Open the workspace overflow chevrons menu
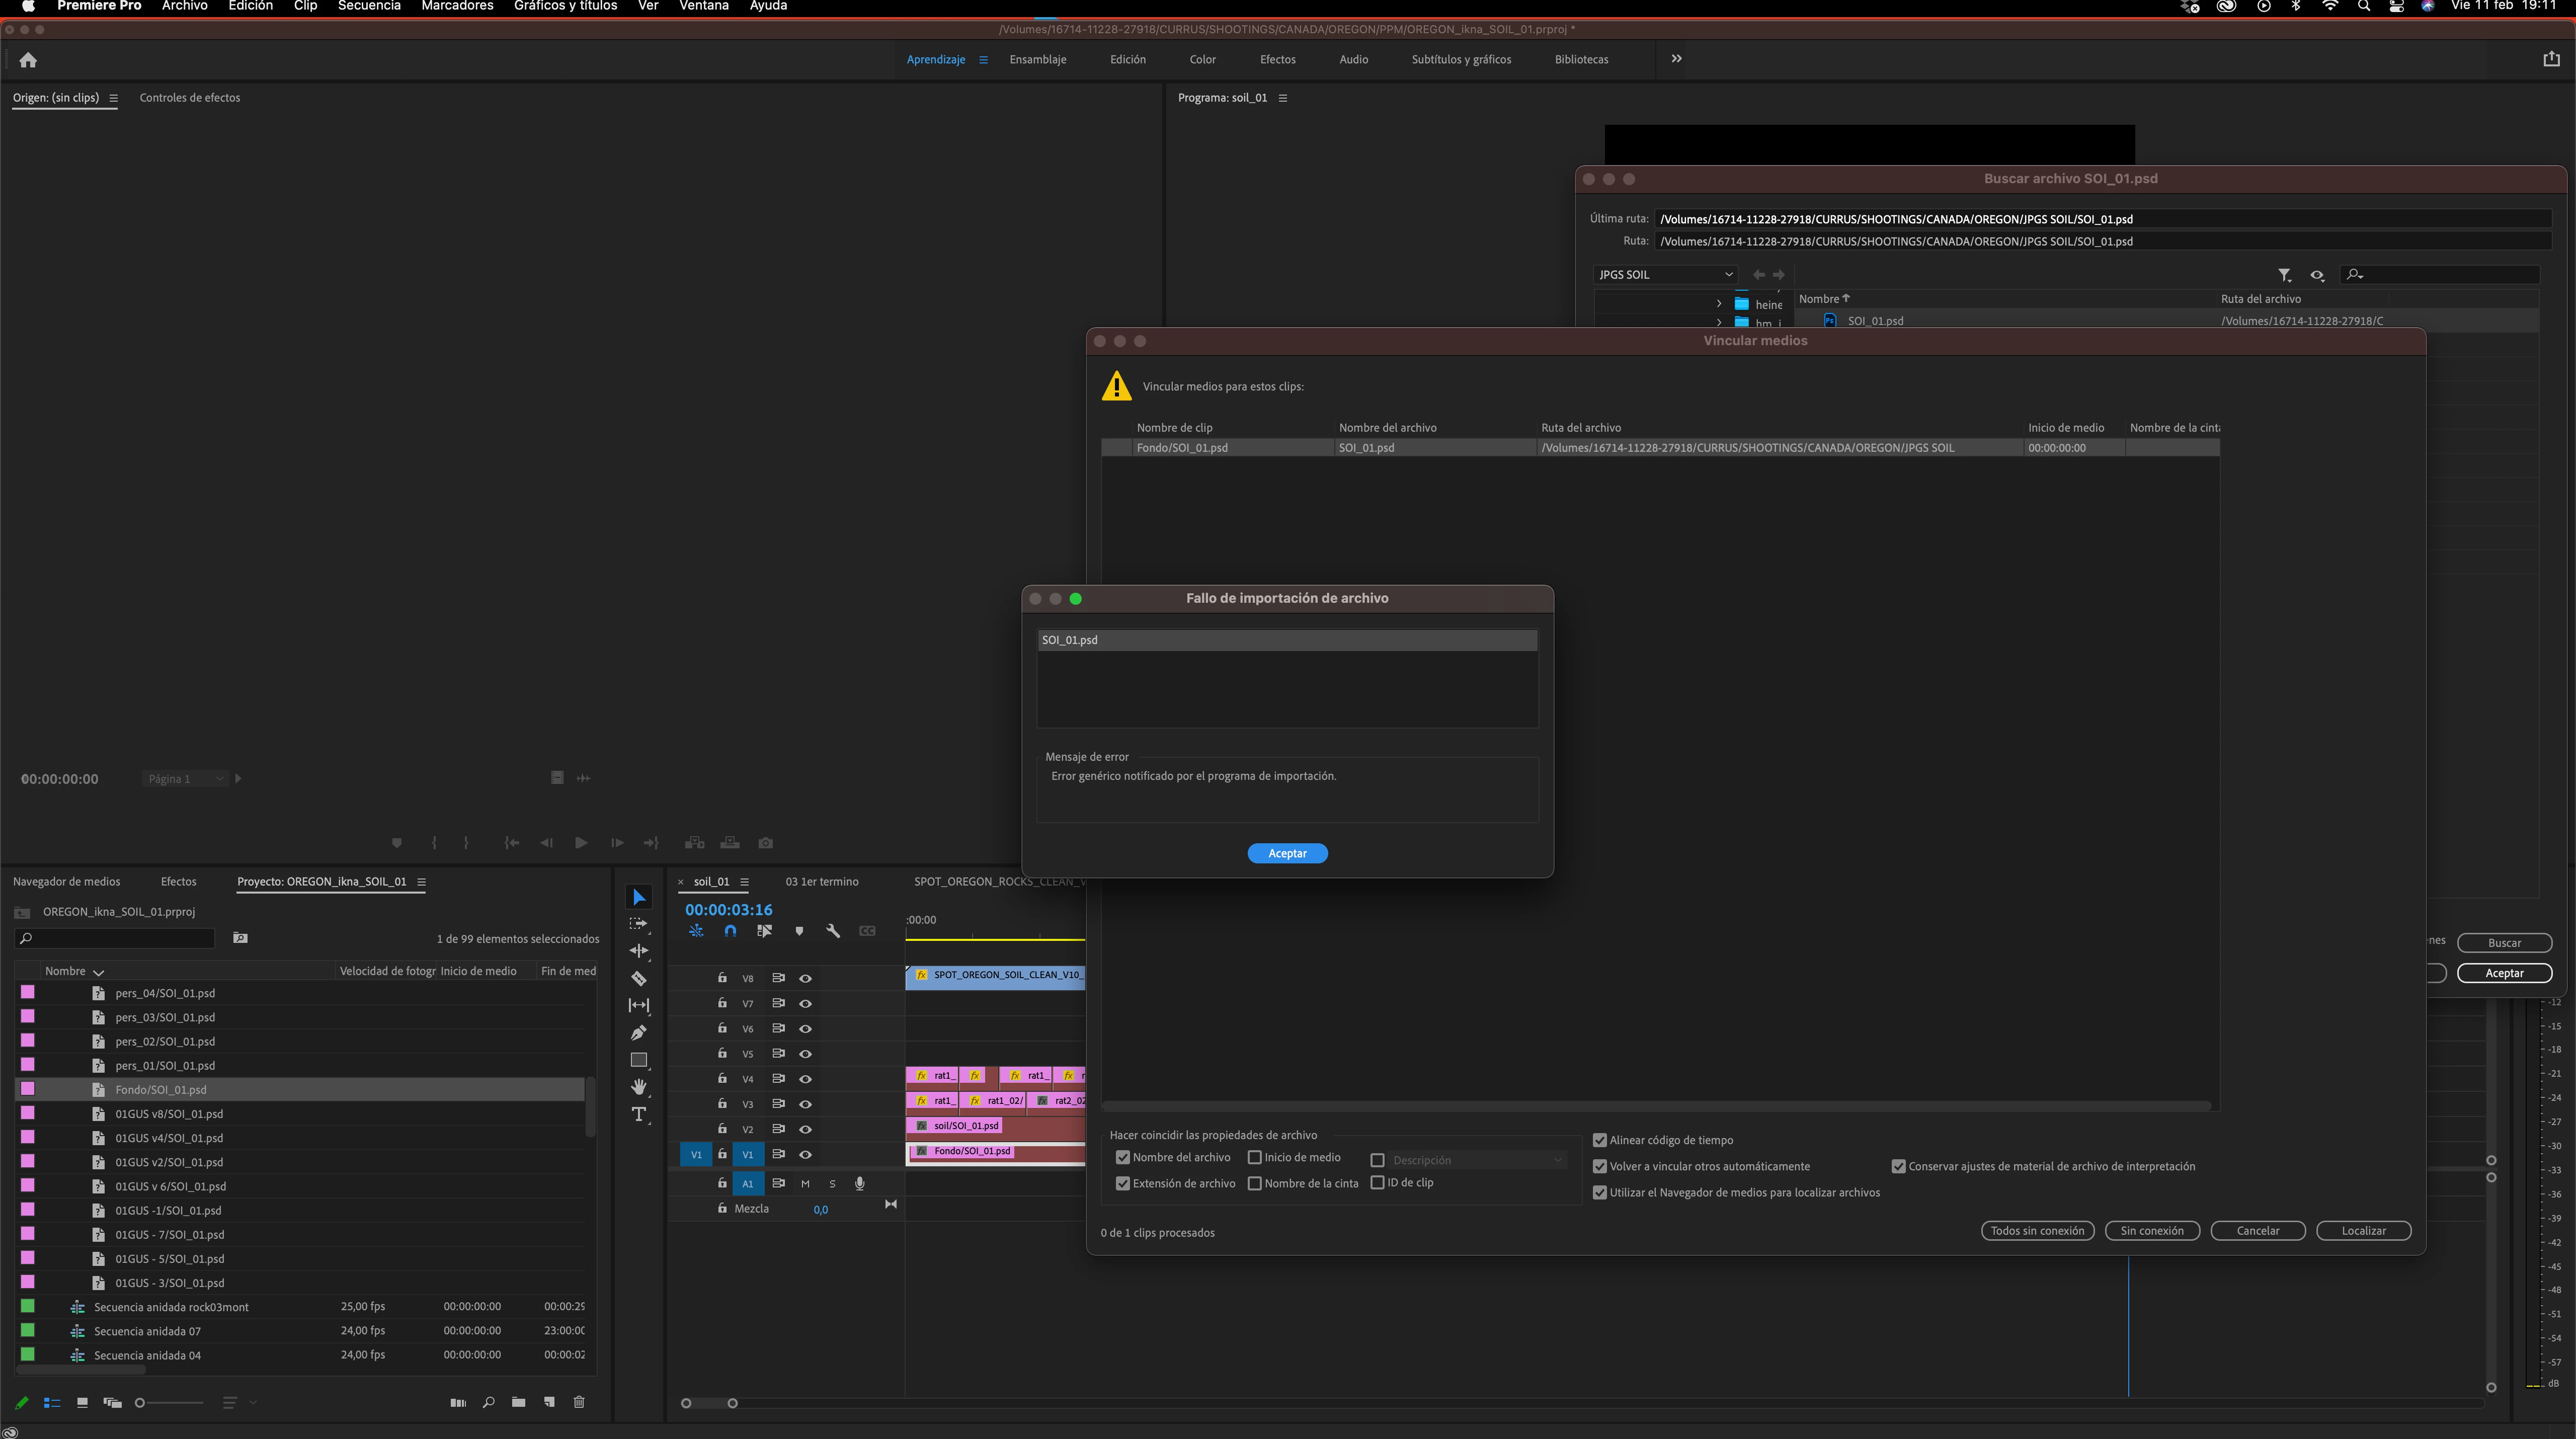Viewport: 2576px width, 1439px height. coord(1676,59)
